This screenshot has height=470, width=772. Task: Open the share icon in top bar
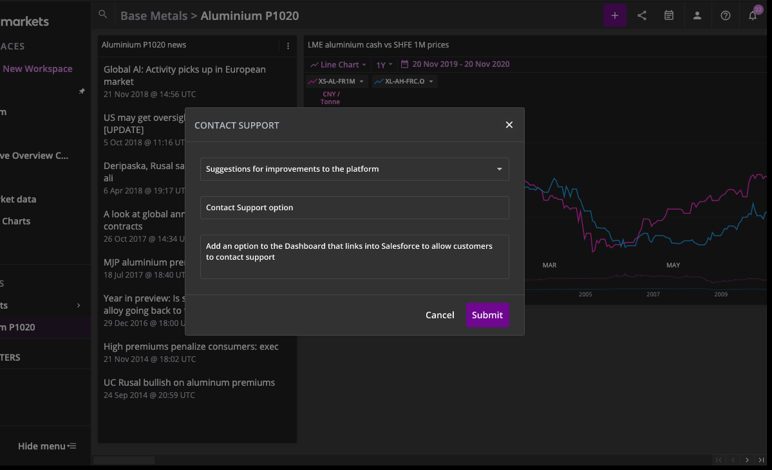click(x=642, y=15)
